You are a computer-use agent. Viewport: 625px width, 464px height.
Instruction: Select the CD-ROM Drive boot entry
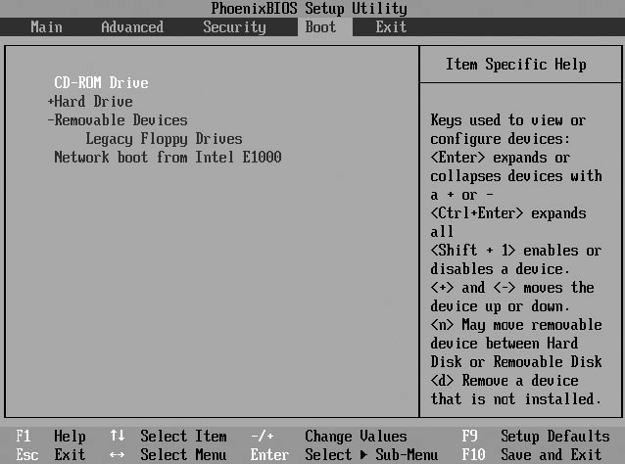tap(101, 83)
